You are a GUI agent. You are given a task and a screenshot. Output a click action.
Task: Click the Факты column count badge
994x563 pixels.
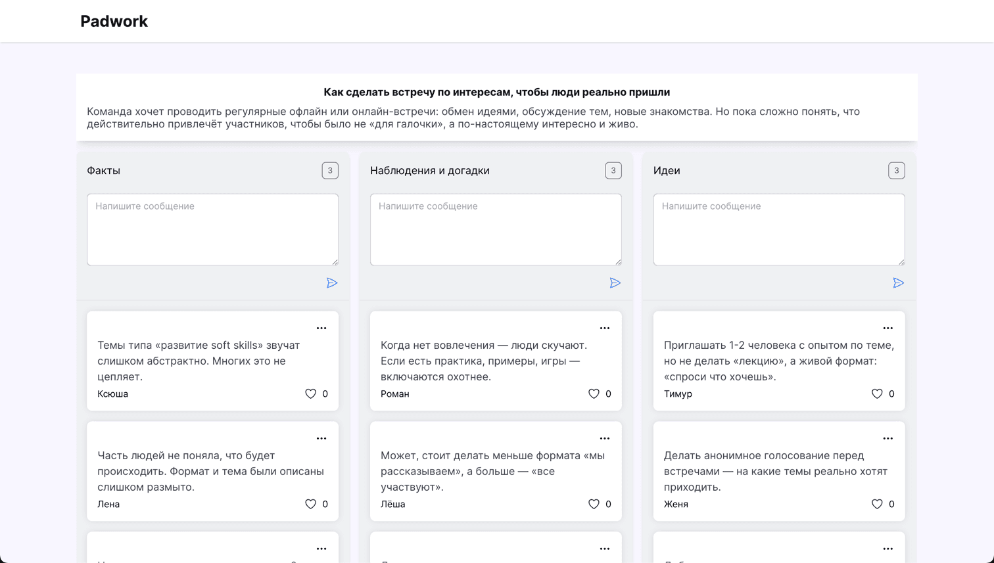(x=330, y=170)
